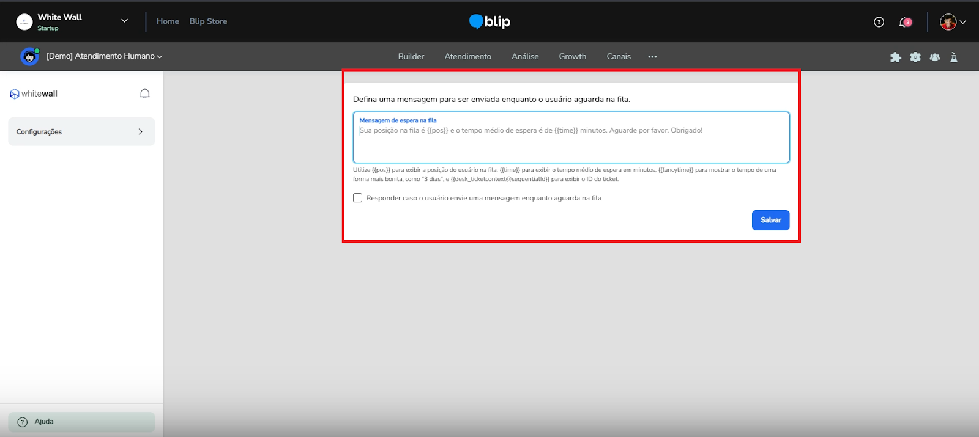Click the Salvar button
This screenshot has width=979, height=437.
tap(770, 220)
